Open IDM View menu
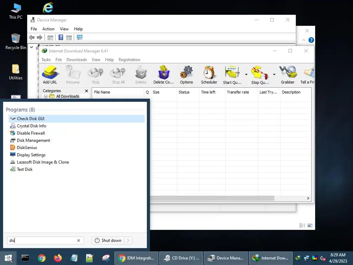The image size is (353, 265). [96, 60]
